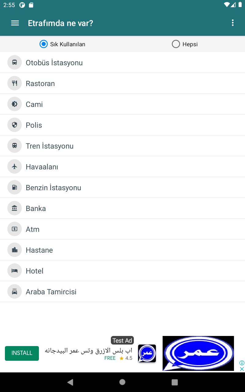Screen dimensions: 245x392
Task: Select the Sık Kullanılan radio button
Action: [44, 44]
